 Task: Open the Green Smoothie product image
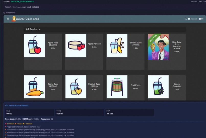[158, 87]
